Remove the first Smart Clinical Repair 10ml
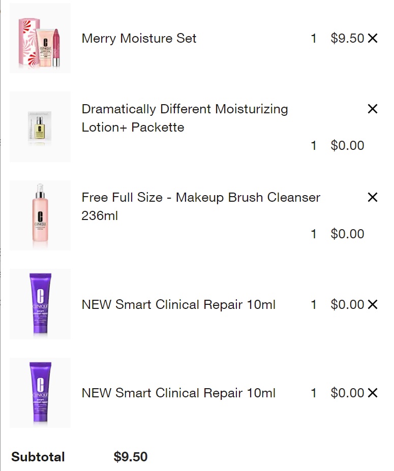The image size is (394, 471). pyautogui.click(x=373, y=304)
